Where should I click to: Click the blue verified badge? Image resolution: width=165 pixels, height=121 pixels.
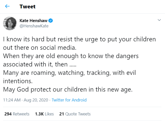tap(51, 21)
